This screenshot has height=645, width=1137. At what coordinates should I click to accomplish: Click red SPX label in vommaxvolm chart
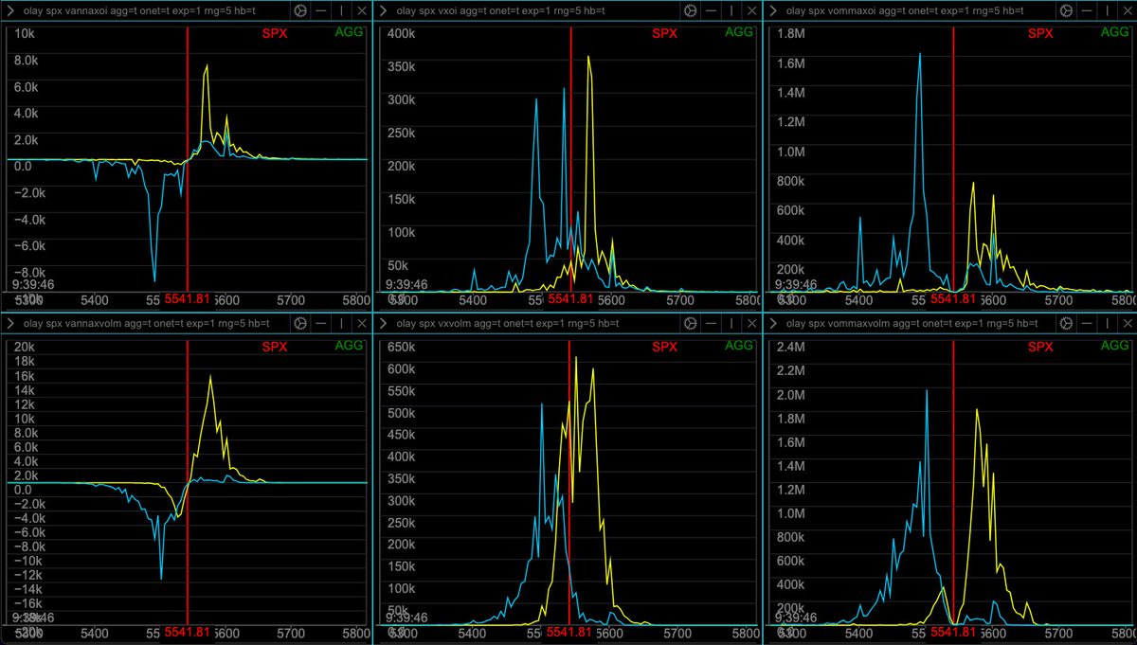[1040, 346]
